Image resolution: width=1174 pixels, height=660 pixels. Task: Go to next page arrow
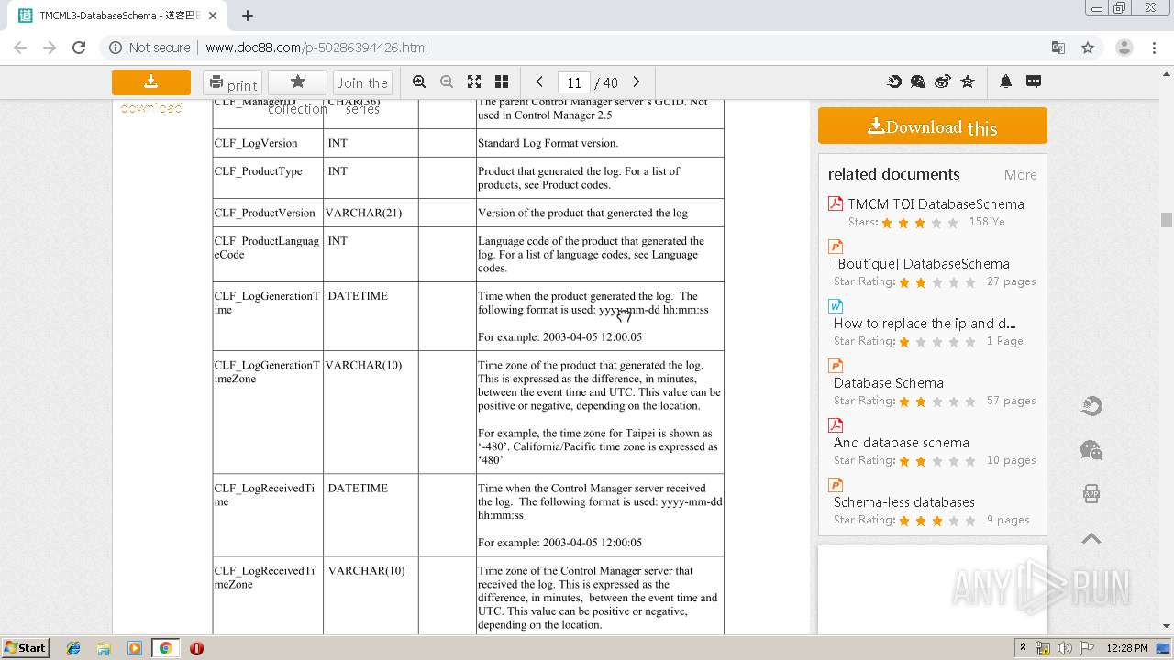pos(637,82)
